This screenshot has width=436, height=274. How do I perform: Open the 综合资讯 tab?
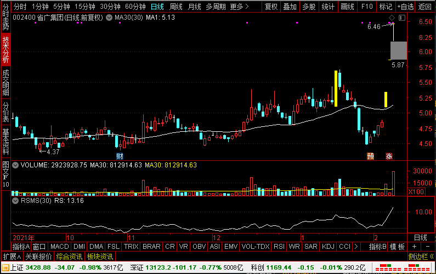click(69, 256)
